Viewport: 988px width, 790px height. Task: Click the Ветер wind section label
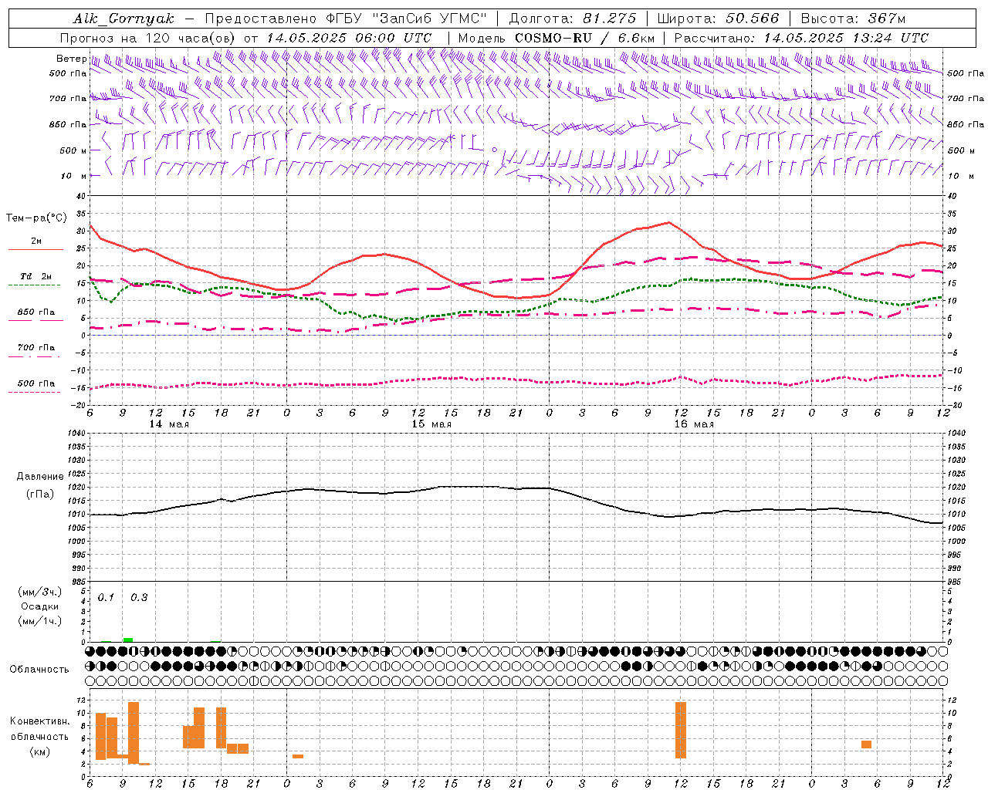71,59
